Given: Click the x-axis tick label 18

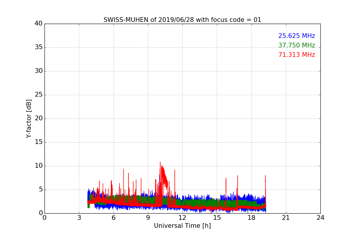Looking at the screenshot, I should click(x=251, y=218).
